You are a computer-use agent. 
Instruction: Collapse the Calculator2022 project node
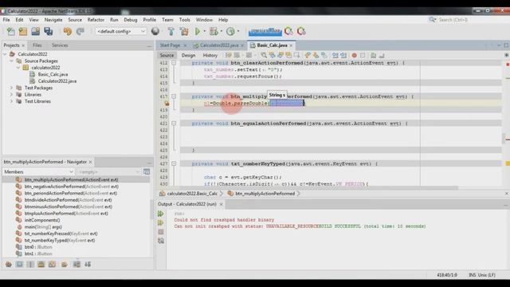pos(5,54)
